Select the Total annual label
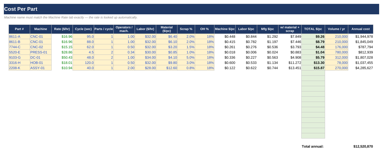The height and width of the screenshot is (152, 383). coord(313,146)
